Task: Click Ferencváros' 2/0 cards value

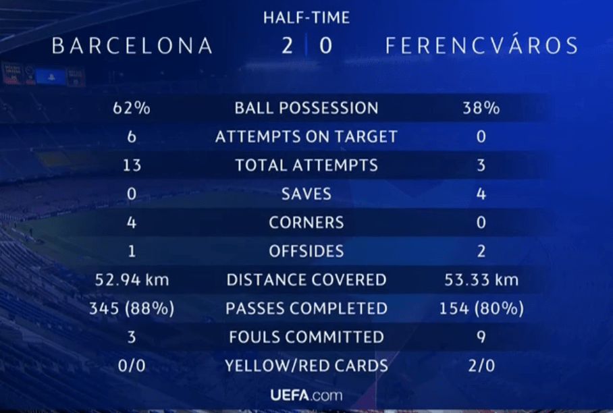Action: coord(481,366)
